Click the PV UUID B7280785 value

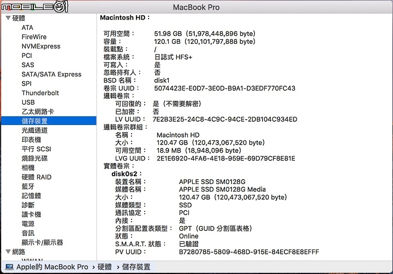(249, 252)
